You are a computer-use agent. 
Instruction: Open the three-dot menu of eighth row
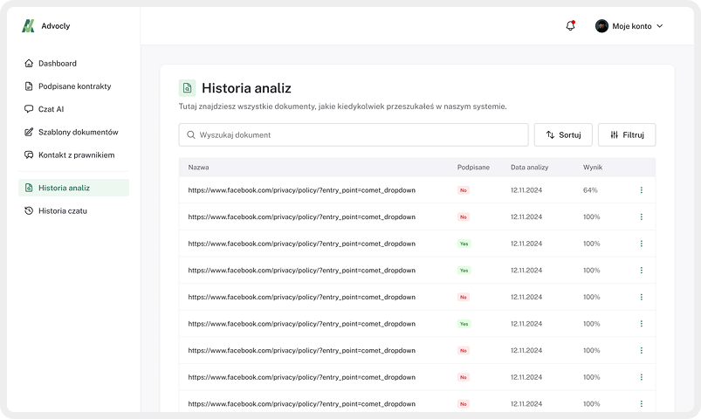coord(642,377)
